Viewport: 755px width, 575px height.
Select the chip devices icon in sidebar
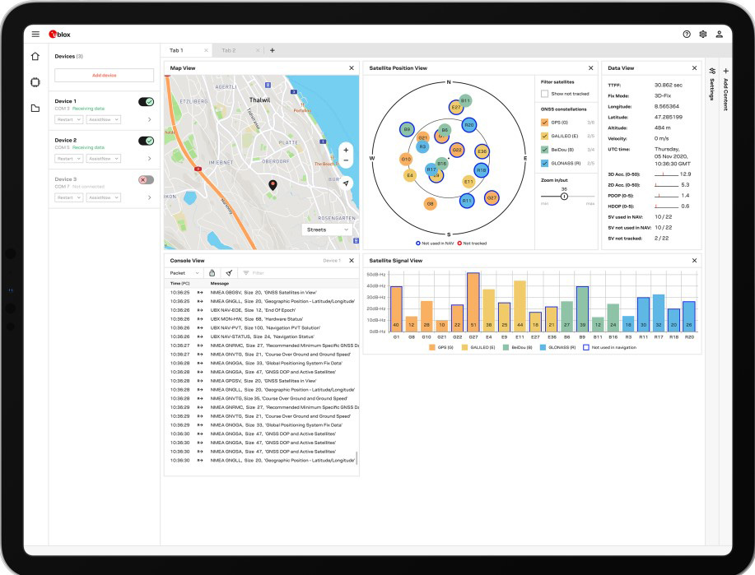pos(35,82)
